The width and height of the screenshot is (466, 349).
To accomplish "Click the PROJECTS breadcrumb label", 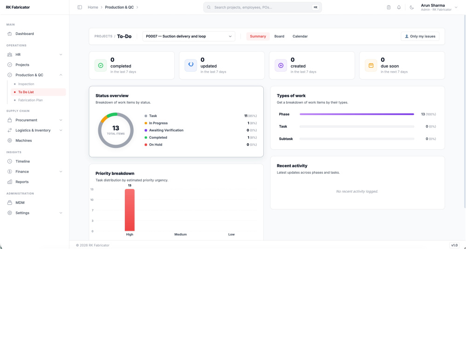I will click(x=103, y=36).
